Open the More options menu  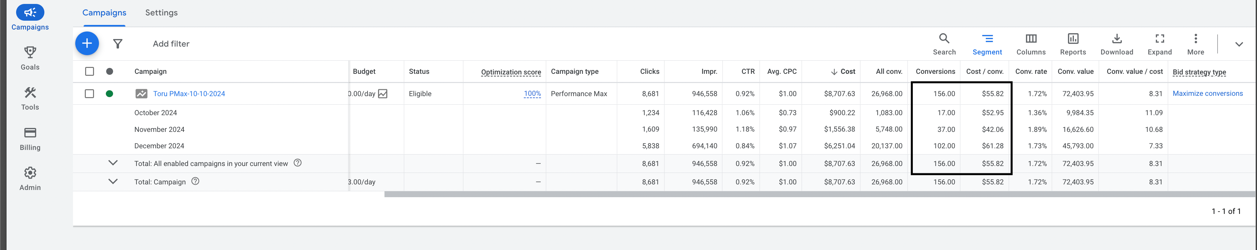1195,44
